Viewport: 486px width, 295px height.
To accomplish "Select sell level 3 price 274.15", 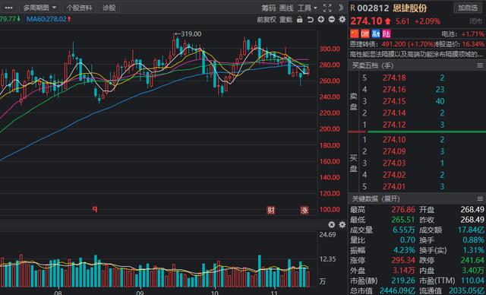I will pyautogui.click(x=394, y=101).
